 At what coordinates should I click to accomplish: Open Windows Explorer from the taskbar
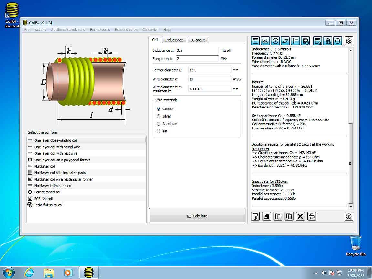49,273
